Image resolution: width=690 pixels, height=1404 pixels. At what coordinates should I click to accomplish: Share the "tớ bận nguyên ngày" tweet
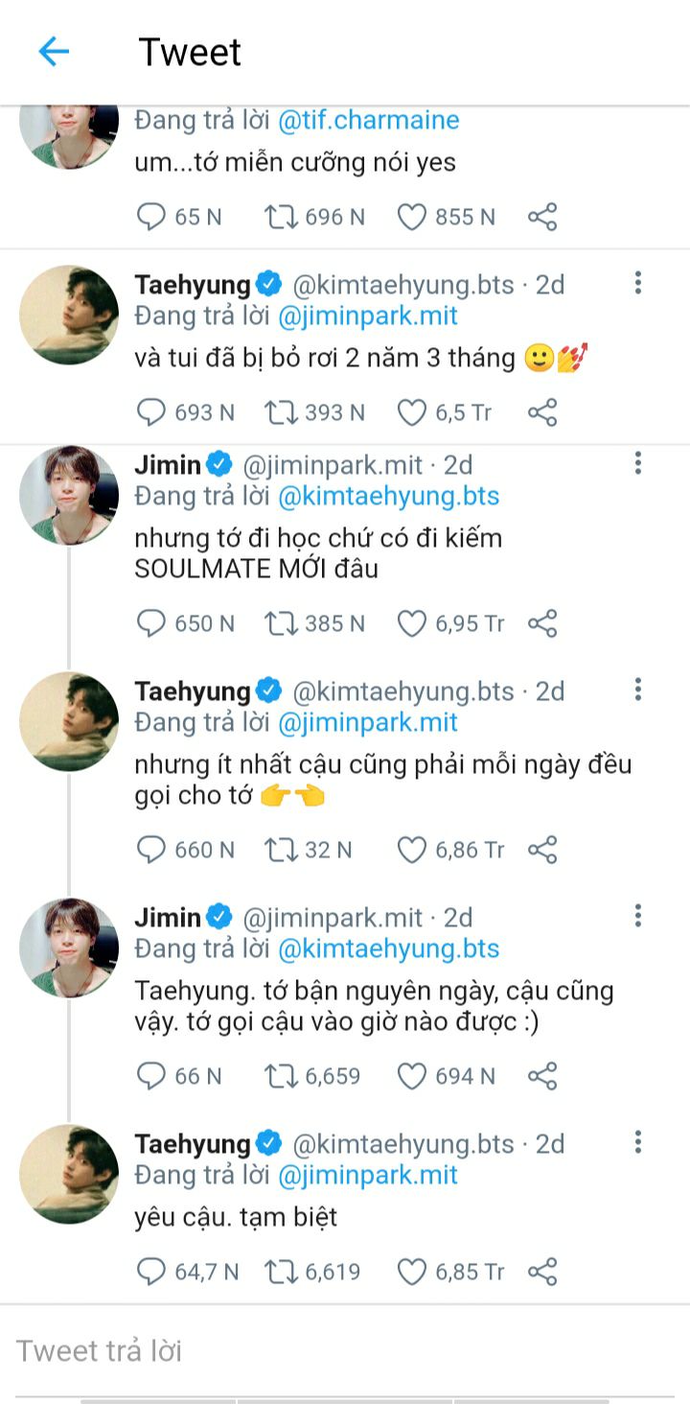542,1076
